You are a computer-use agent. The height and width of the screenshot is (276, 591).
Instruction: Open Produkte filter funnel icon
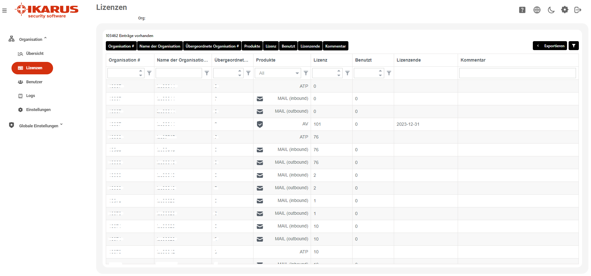pos(306,73)
